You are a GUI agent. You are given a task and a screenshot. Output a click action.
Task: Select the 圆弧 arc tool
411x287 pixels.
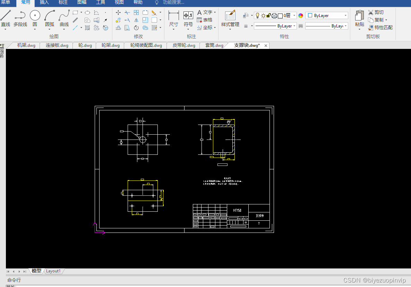coord(50,18)
